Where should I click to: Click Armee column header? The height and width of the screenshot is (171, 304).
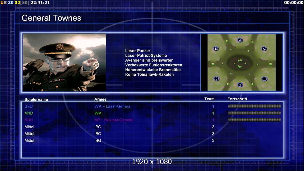(x=100, y=99)
